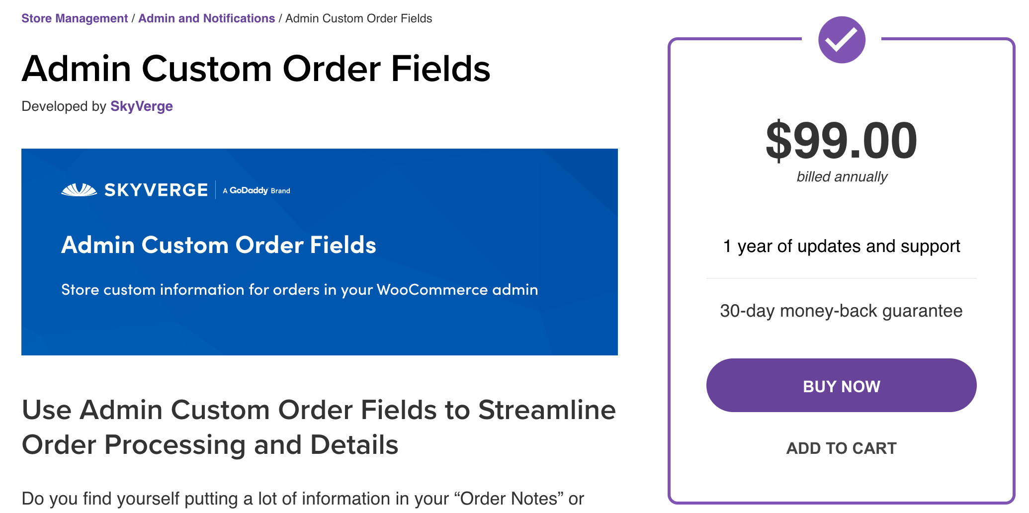Click the banner tagline about WooCommerce admin

(299, 290)
